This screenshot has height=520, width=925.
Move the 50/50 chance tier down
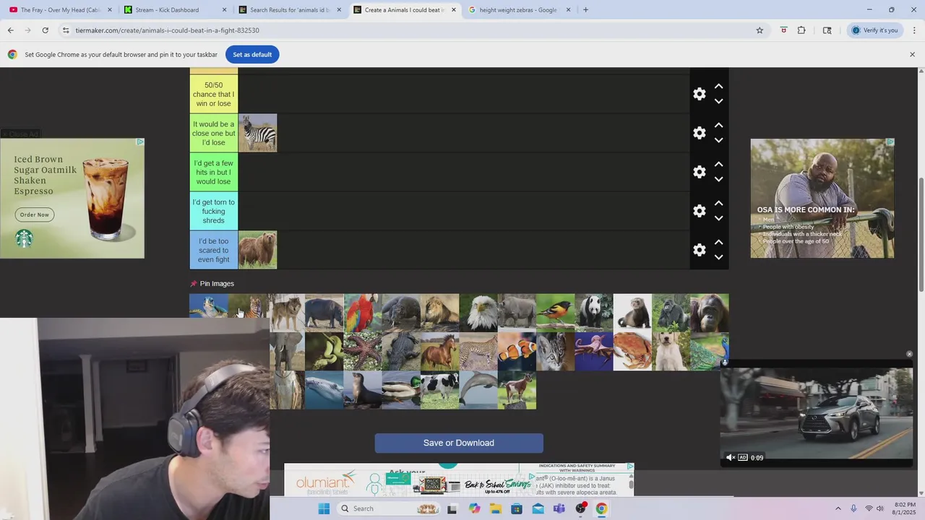pos(718,102)
